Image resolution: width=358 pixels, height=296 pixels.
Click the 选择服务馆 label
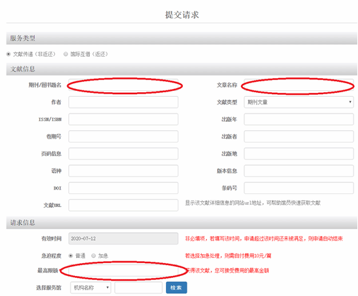click(x=48, y=288)
